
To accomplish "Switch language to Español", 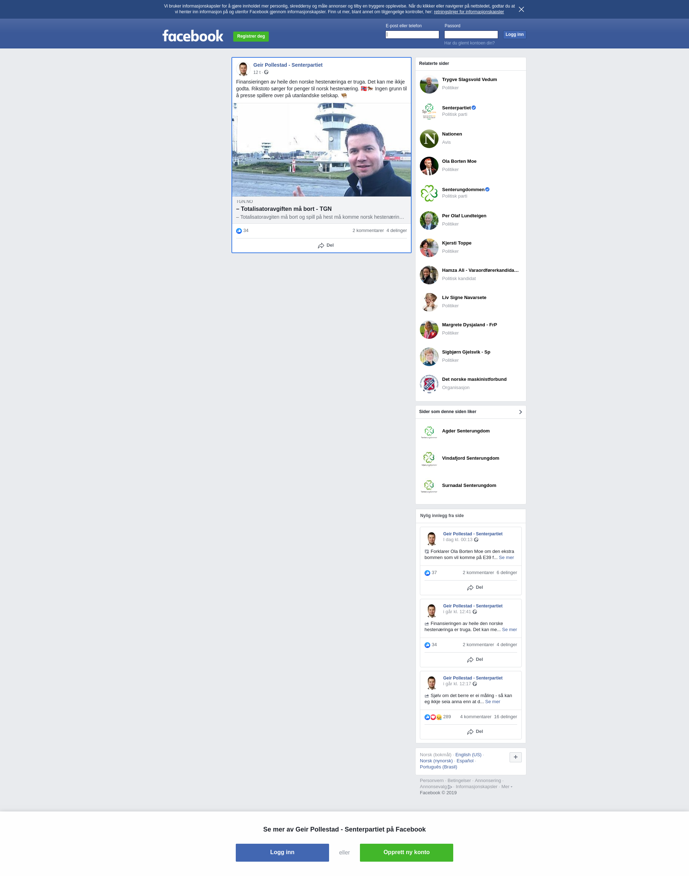I will click(465, 761).
